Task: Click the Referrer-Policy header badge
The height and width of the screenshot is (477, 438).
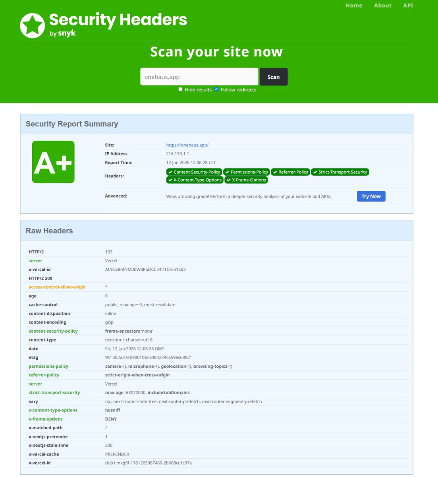Action: (290, 172)
